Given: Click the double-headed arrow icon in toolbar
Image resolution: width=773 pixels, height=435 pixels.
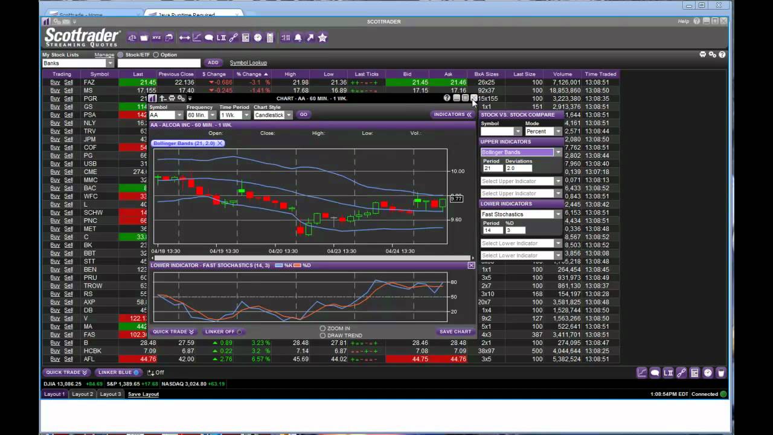Looking at the screenshot, I should [x=185, y=37].
